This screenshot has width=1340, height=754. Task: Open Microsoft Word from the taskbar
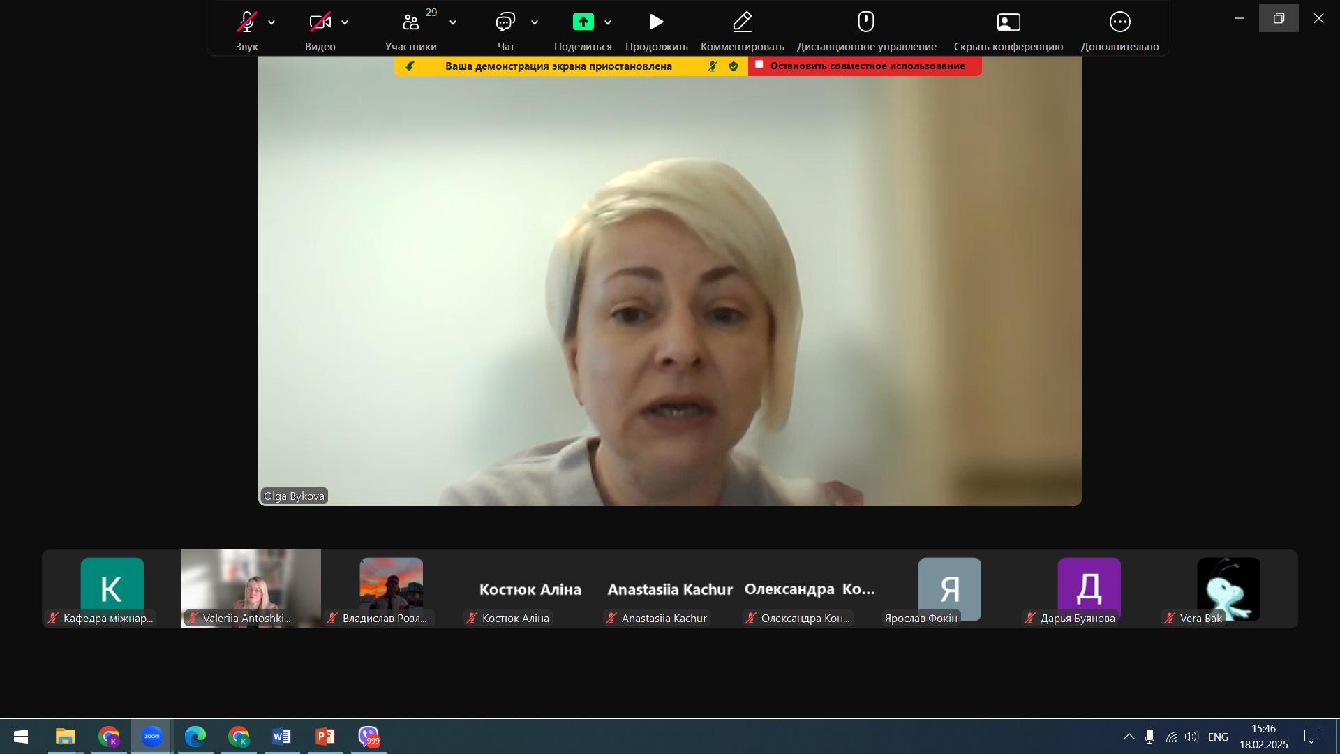click(282, 737)
